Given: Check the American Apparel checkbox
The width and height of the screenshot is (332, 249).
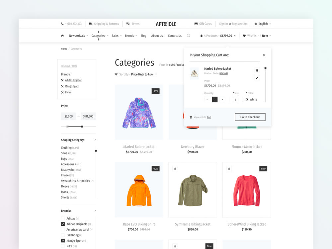Looking at the screenshot, I should coord(63,229).
